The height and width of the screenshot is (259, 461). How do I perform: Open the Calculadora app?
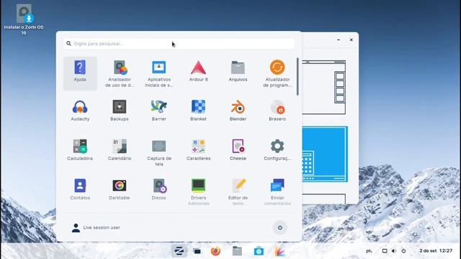point(80,150)
